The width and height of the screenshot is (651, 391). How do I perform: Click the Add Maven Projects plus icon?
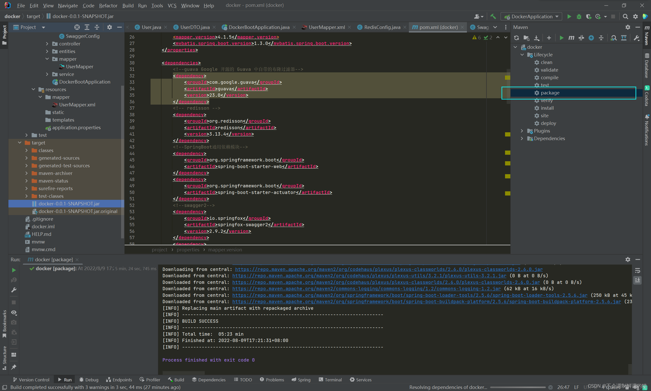[549, 38]
